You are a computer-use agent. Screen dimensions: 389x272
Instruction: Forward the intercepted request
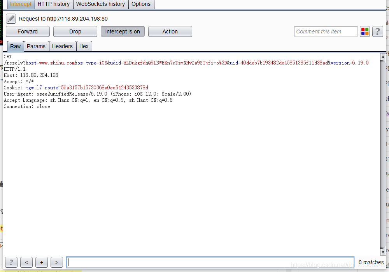click(28, 31)
